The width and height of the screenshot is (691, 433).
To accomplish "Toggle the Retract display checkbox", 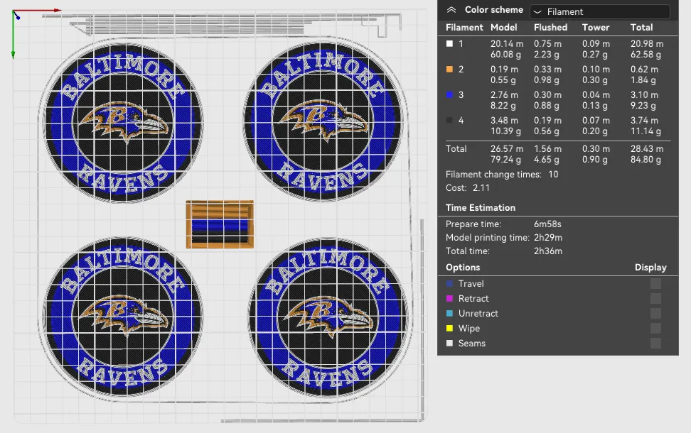I will [655, 298].
